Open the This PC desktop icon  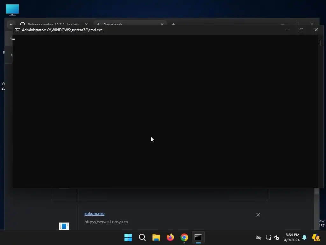point(12,10)
